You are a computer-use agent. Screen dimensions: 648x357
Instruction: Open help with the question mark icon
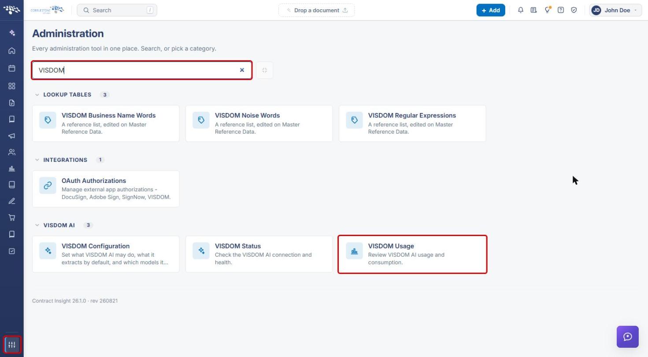point(561,10)
